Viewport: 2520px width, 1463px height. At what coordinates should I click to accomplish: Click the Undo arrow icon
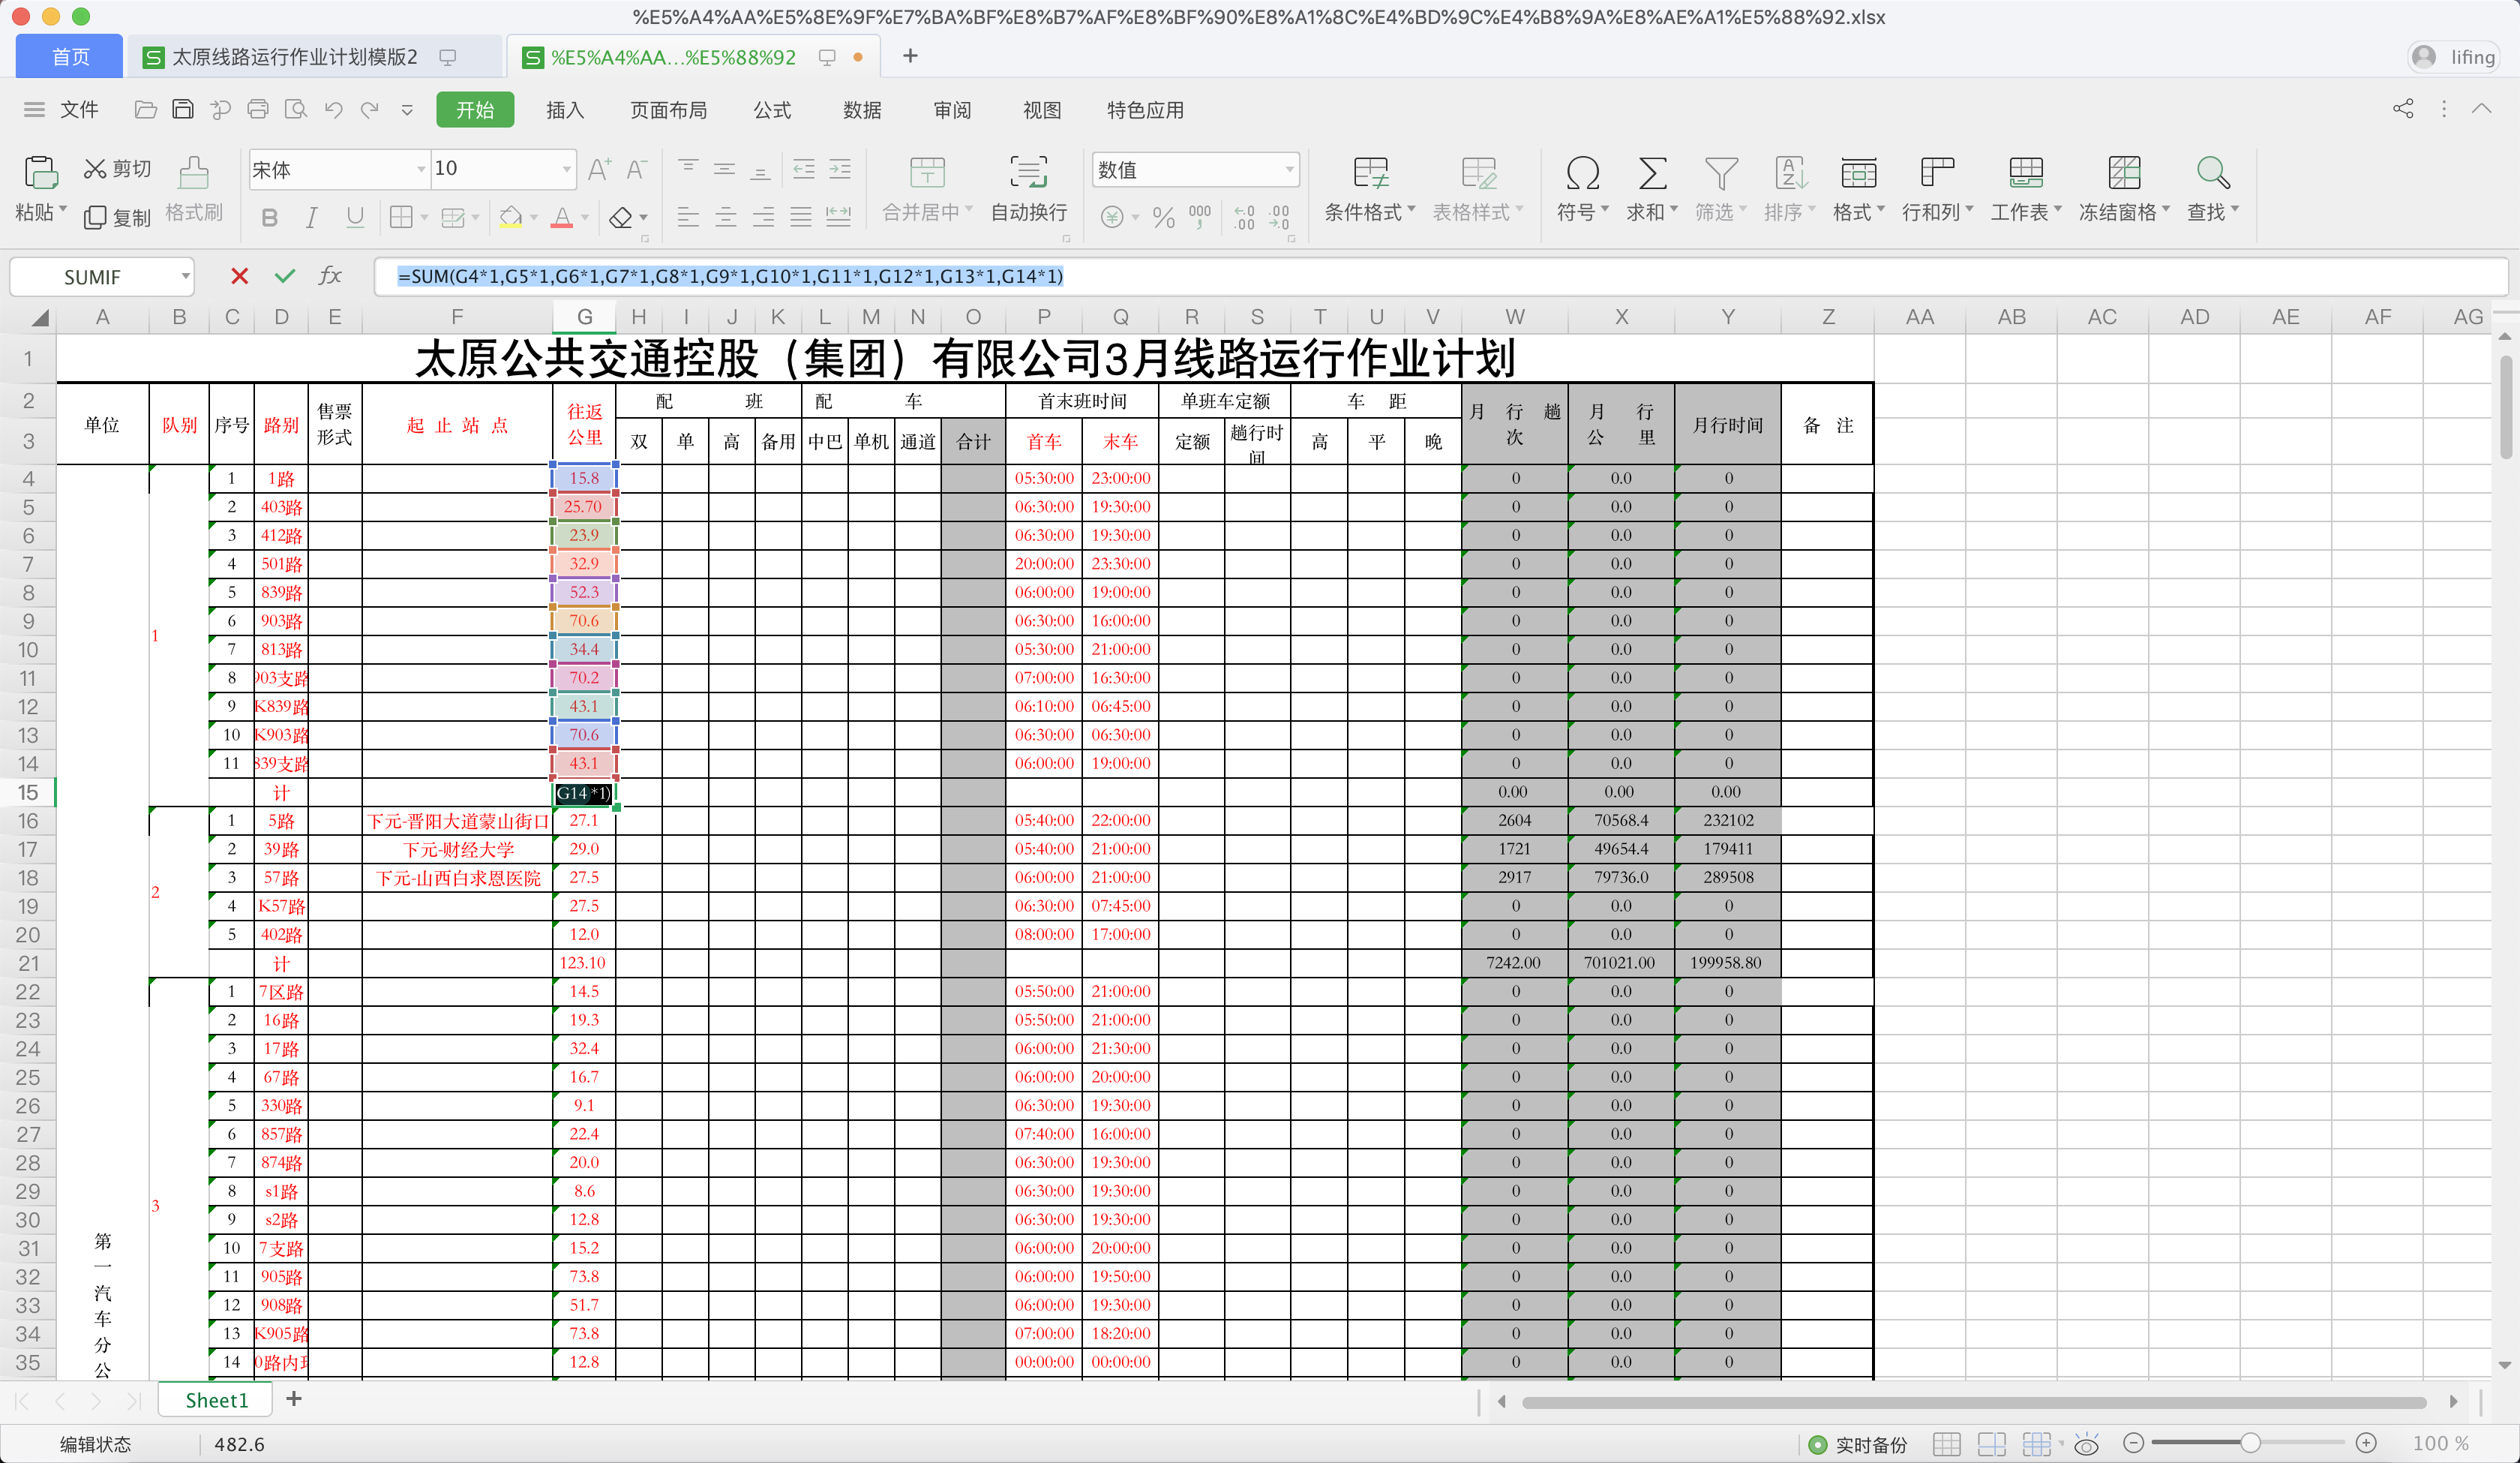(333, 109)
